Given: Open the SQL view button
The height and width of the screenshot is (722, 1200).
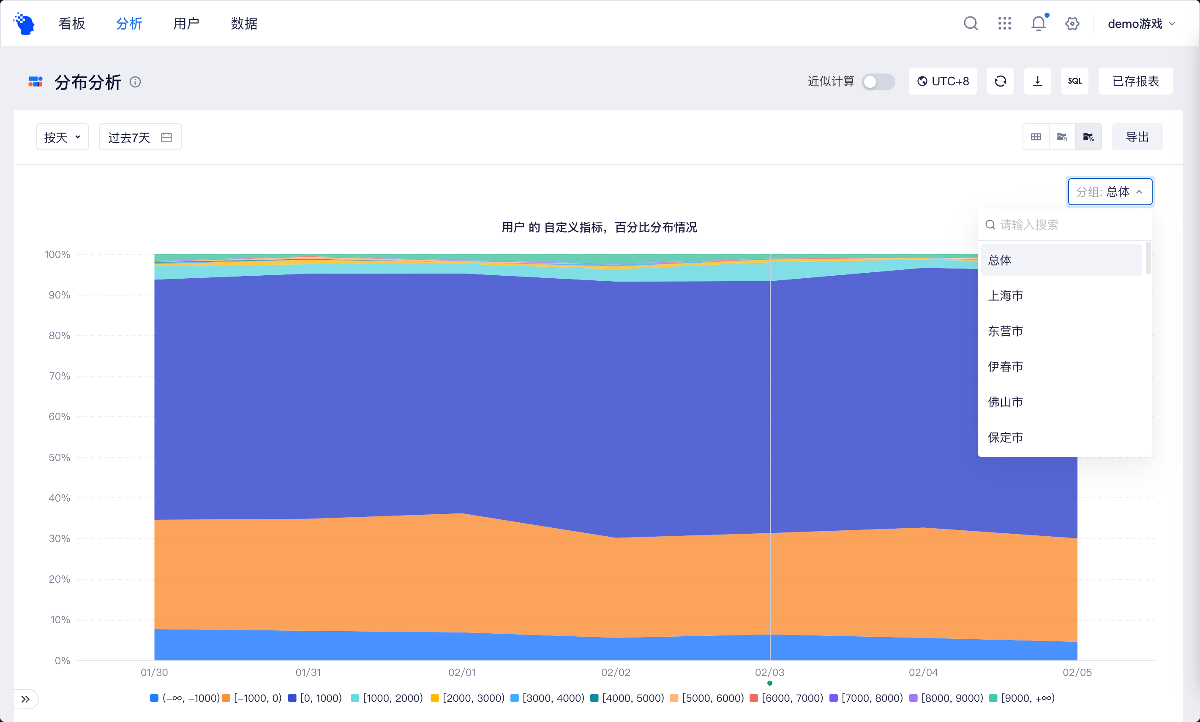Looking at the screenshot, I should pos(1075,81).
